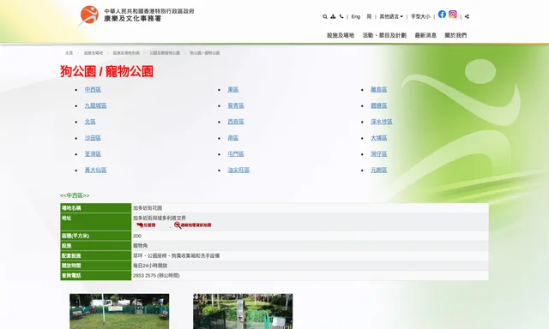Viewport: 549px width, 329px height.
Task: Jump to 北區 district link
Action: (x=90, y=122)
